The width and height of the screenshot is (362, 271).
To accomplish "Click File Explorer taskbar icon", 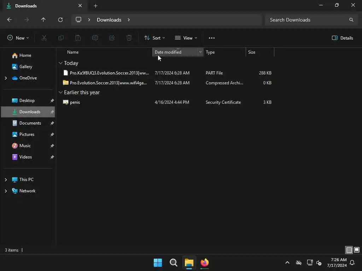I will pyautogui.click(x=189, y=263).
